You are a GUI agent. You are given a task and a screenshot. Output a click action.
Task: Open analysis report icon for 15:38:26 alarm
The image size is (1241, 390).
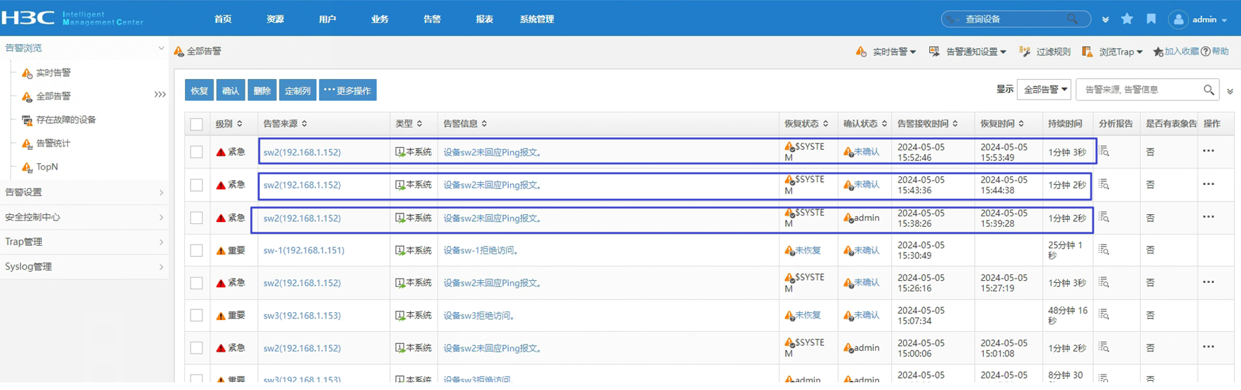[1104, 217]
